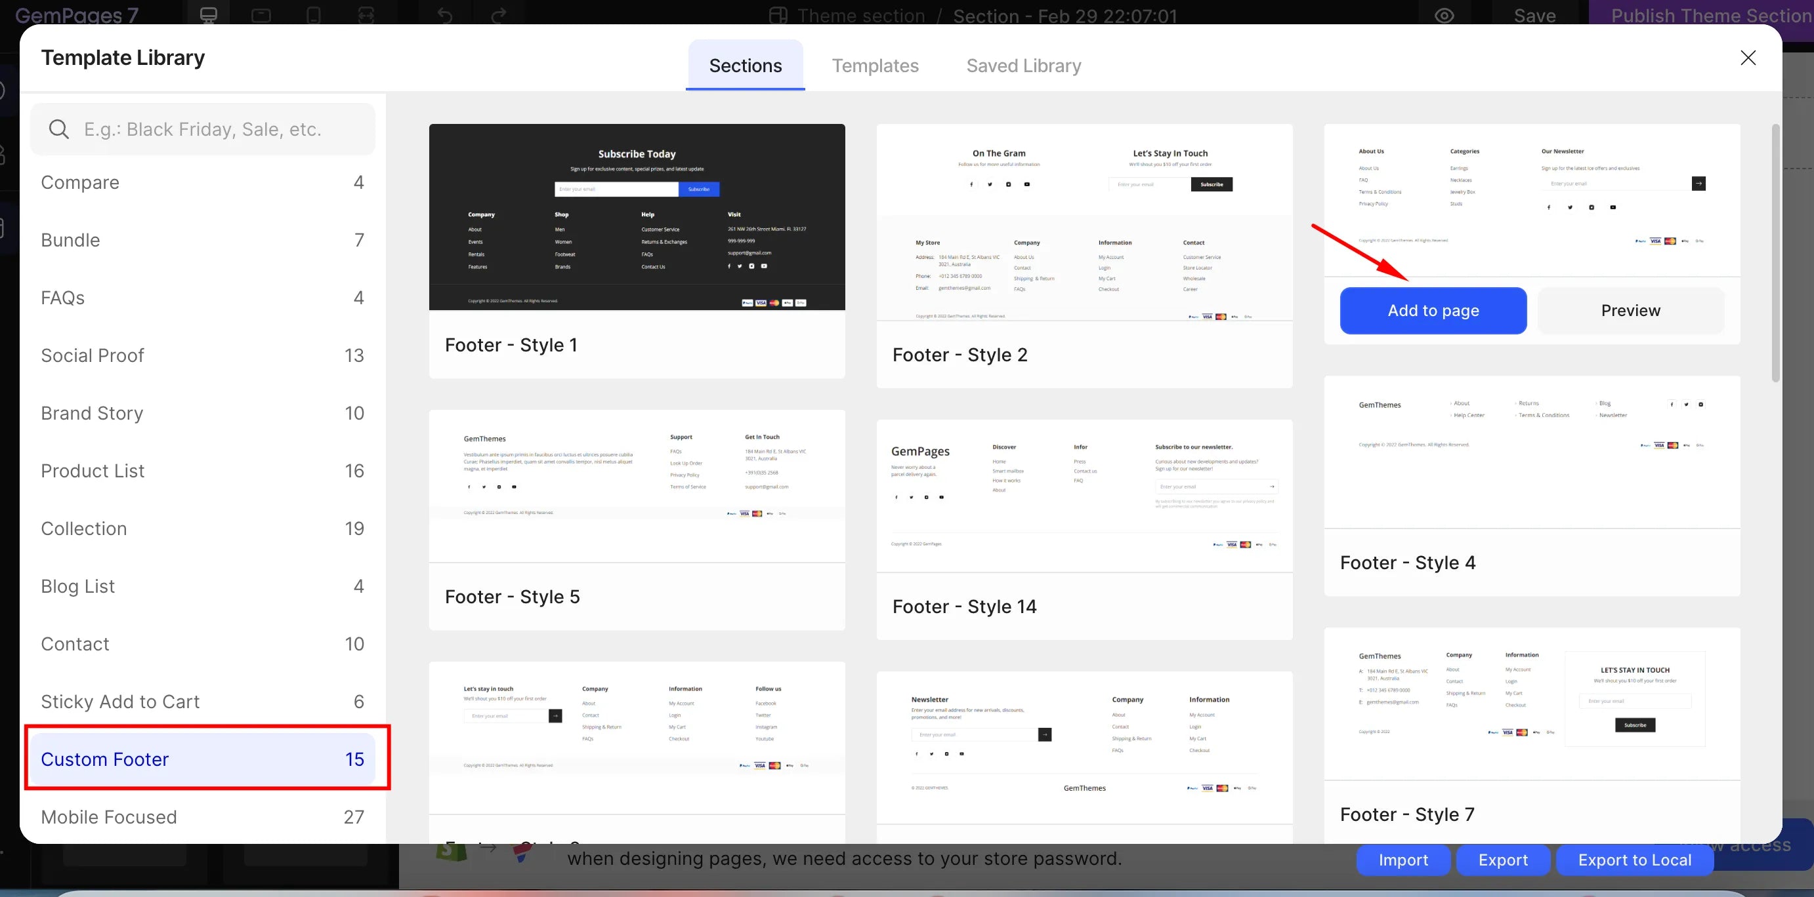
Task: Select the Bundle category
Action: point(203,240)
